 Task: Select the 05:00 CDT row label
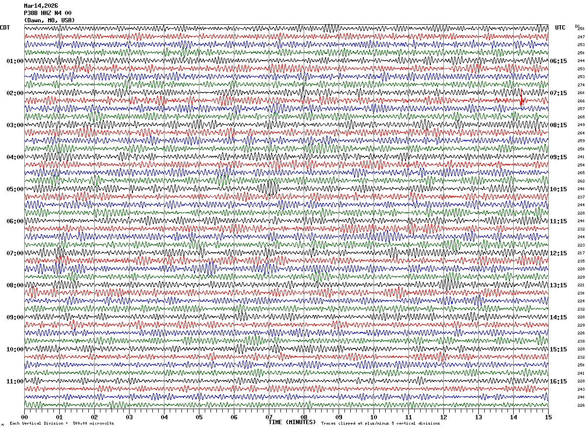pos(15,189)
